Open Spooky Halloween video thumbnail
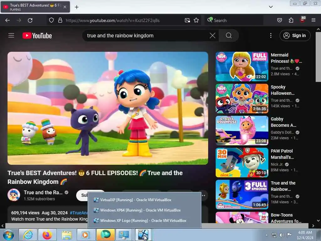Screen dimensions: 321x241 coord(242,98)
